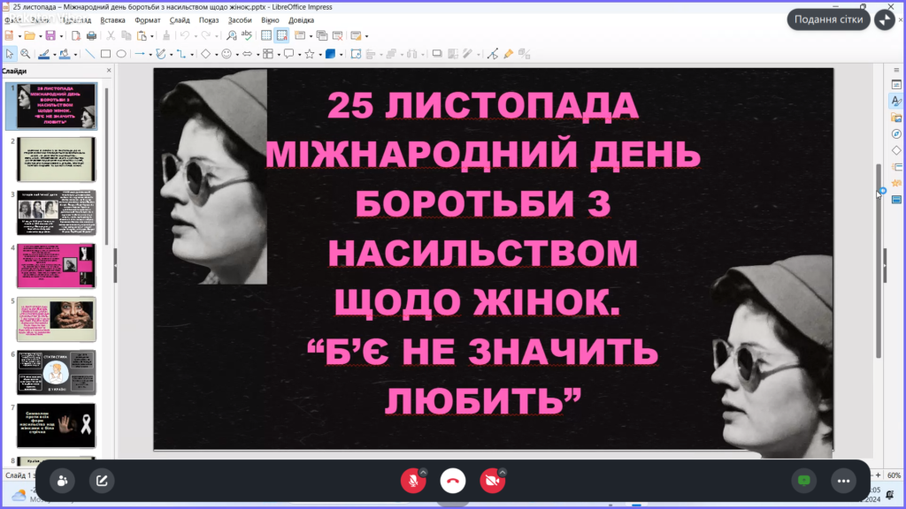Image resolution: width=906 pixels, height=509 pixels.
Task: Hang up the call
Action: click(x=453, y=481)
